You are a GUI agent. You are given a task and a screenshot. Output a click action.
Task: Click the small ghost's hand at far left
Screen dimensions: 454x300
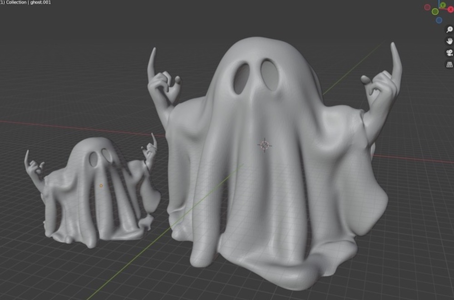pos(33,168)
